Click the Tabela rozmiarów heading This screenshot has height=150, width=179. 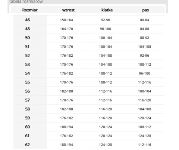(26, 1)
